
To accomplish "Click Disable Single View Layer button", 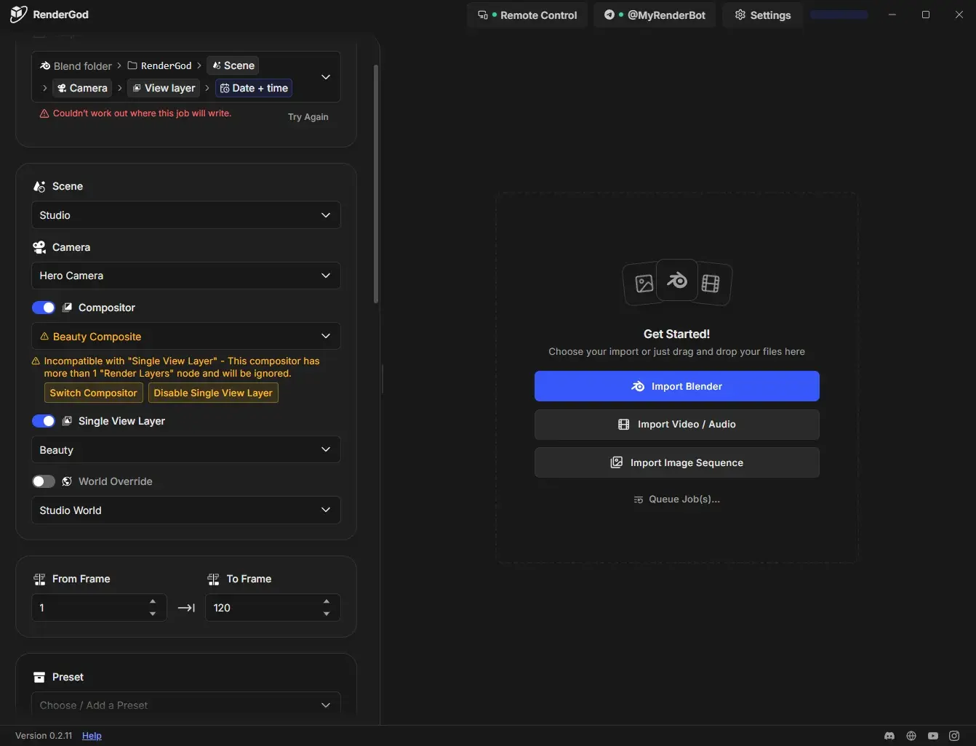I will pyautogui.click(x=213, y=393).
